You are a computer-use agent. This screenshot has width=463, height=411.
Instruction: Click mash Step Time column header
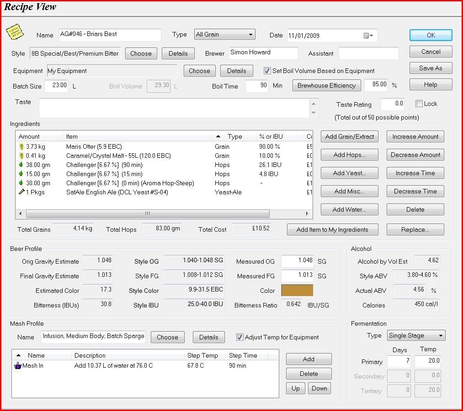(x=247, y=355)
